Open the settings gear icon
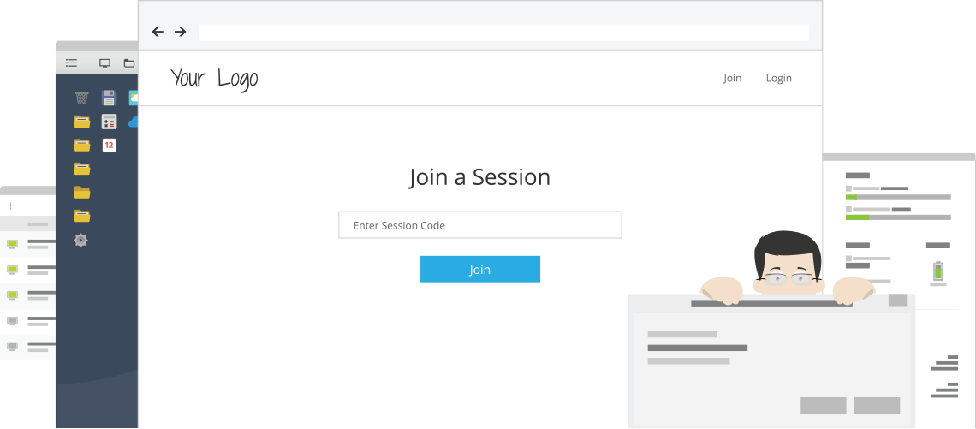Viewport: 976px width, 429px height. tap(81, 241)
